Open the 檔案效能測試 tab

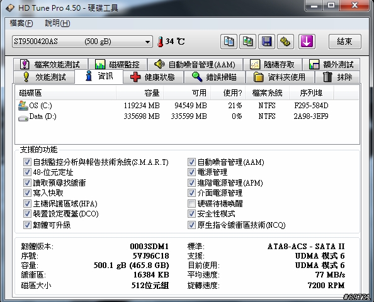point(50,64)
